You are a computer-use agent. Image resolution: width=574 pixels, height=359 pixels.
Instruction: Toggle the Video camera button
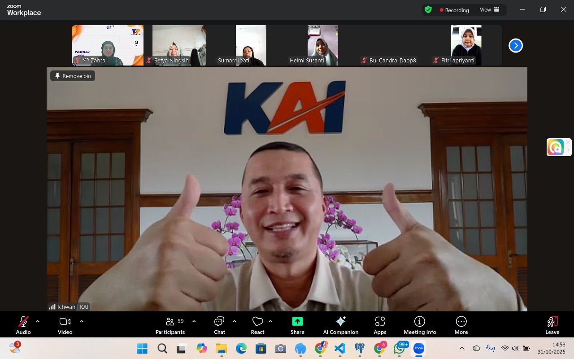pyautogui.click(x=65, y=325)
